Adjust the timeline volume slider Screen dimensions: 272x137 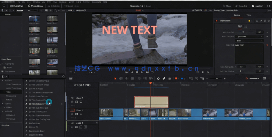(254, 79)
